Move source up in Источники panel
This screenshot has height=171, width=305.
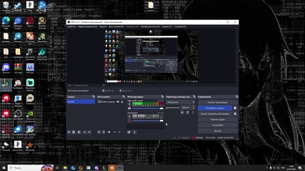[x=114, y=132]
